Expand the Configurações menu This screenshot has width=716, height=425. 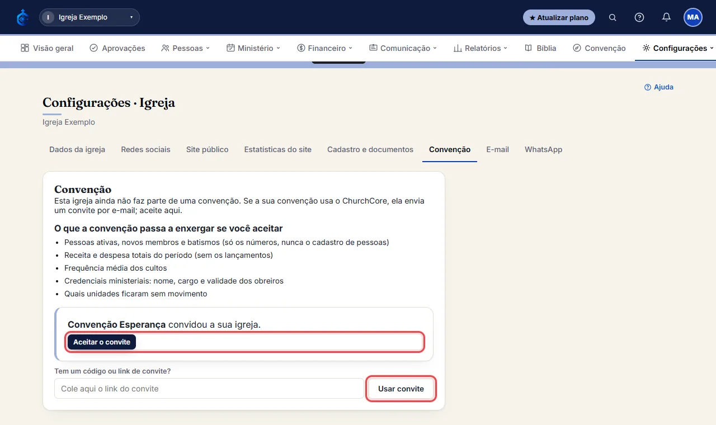(678, 48)
